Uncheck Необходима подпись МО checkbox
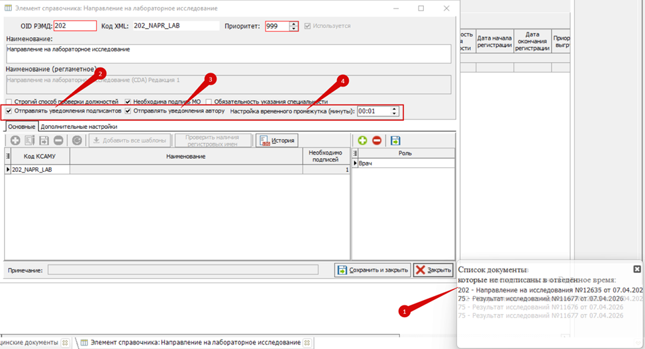645x349 pixels. [x=128, y=102]
